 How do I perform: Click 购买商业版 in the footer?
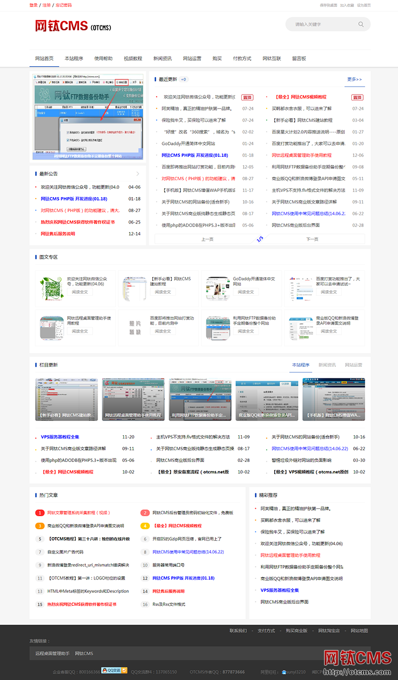(297, 631)
